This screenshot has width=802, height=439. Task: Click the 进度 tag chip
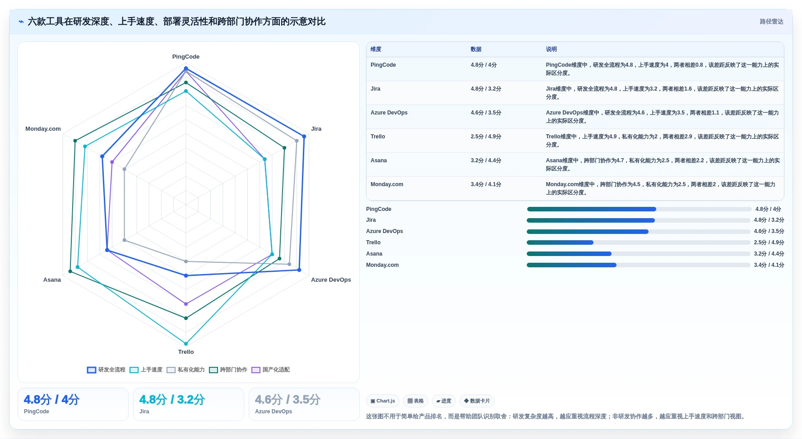444,401
